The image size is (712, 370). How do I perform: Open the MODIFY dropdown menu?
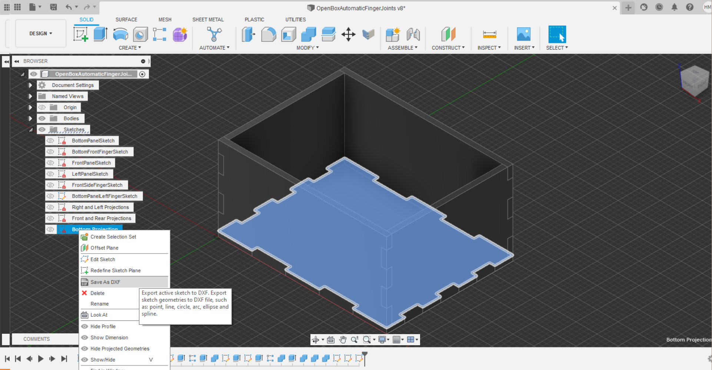307,48
